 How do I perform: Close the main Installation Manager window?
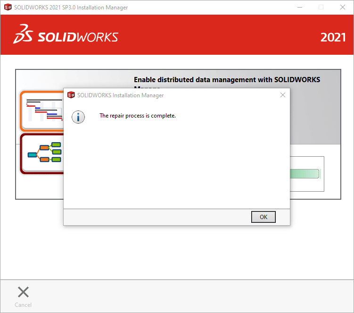click(343, 7)
